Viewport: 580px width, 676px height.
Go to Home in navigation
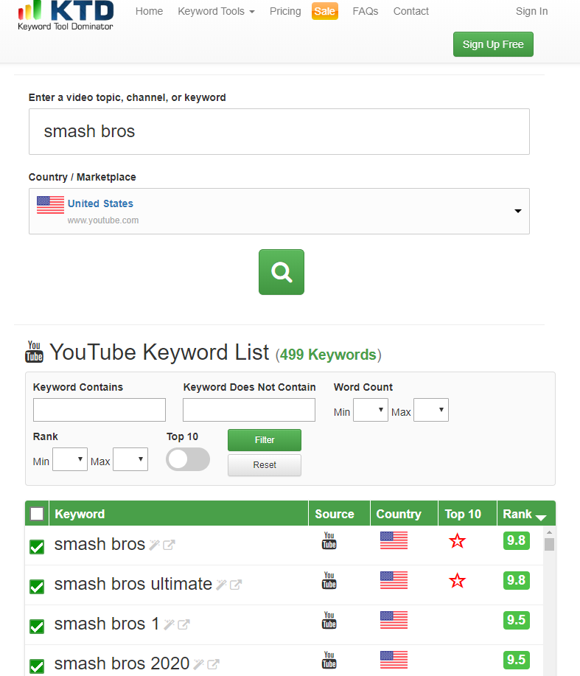point(149,11)
